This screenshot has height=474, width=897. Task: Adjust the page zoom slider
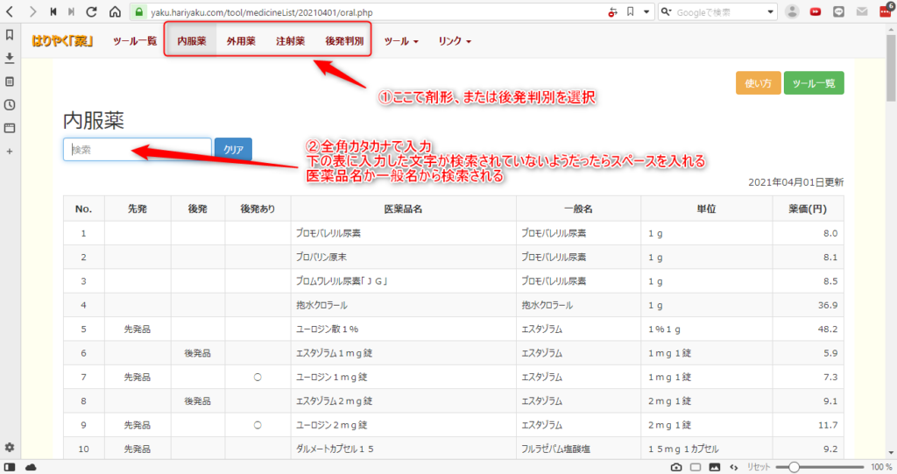794,467
